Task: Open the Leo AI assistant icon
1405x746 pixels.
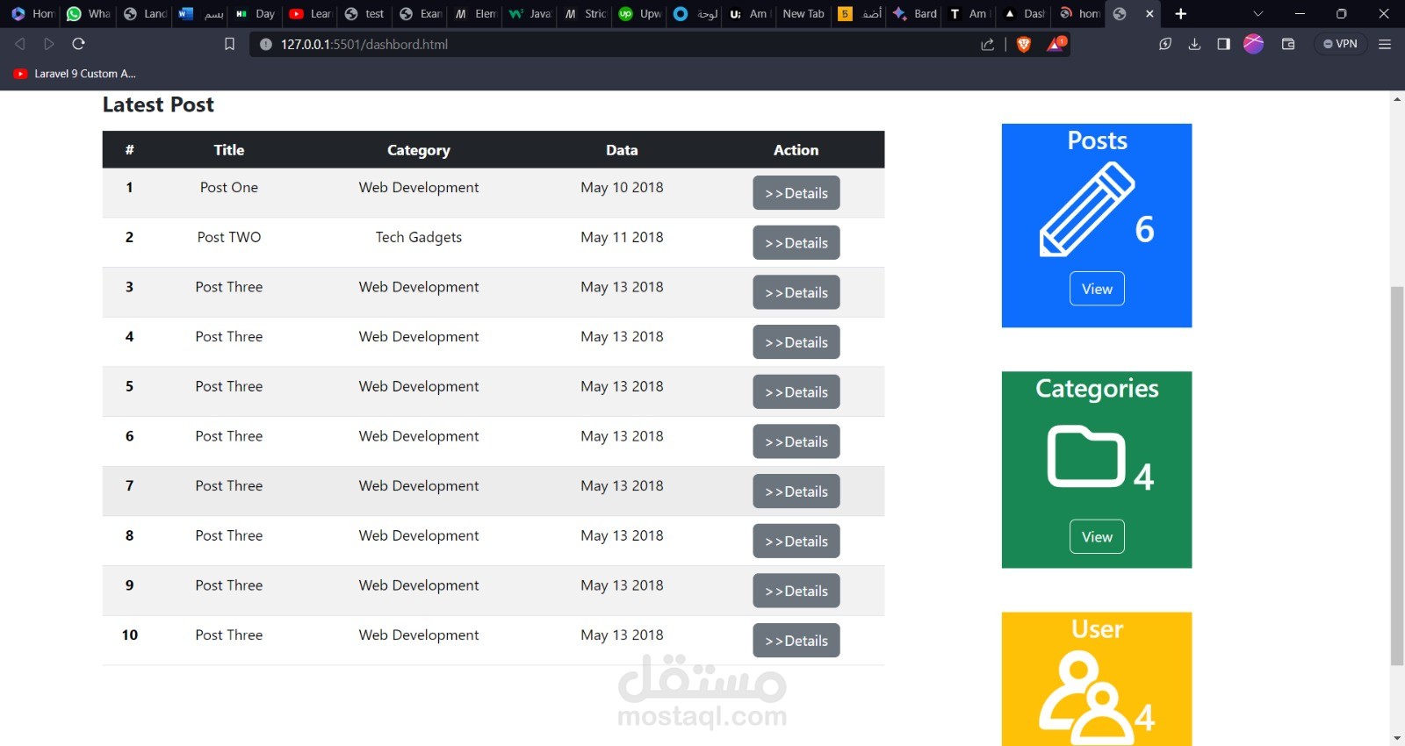Action: [1165, 44]
